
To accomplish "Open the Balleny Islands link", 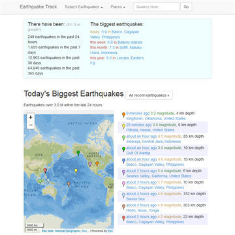I will 130,42.
